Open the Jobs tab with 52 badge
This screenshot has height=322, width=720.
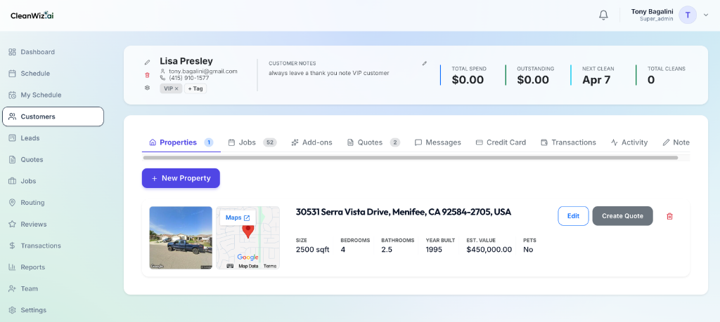coord(252,142)
